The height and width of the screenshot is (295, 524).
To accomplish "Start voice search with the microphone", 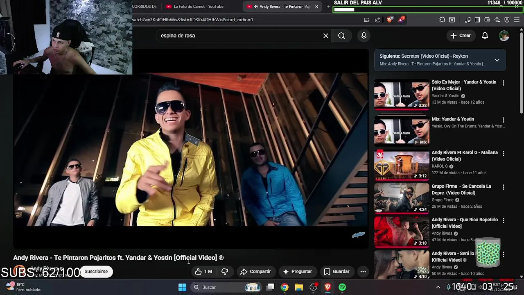I will pos(364,36).
